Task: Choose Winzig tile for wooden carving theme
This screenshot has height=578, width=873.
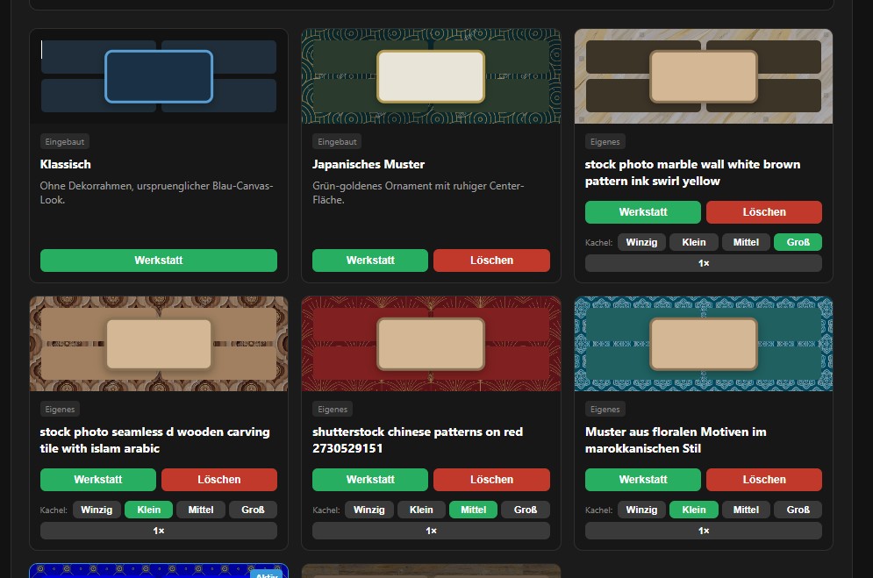Action: click(x=97, y=510)
